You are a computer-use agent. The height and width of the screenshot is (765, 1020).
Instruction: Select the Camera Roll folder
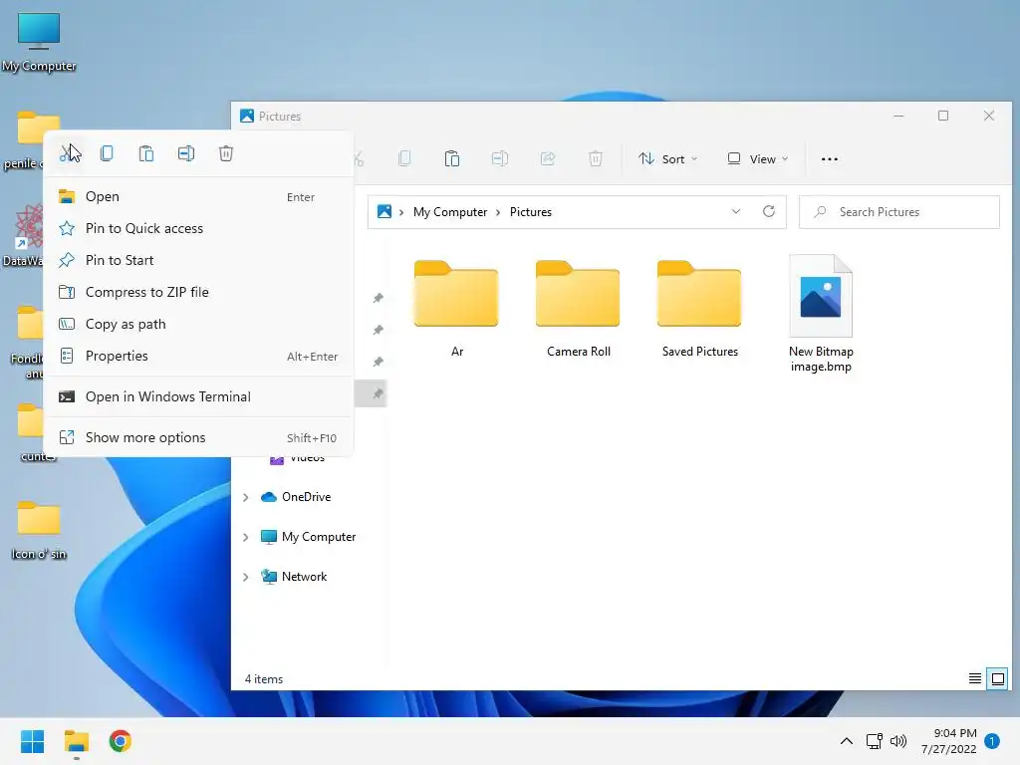pyautogui.click(x=579, y=309)
